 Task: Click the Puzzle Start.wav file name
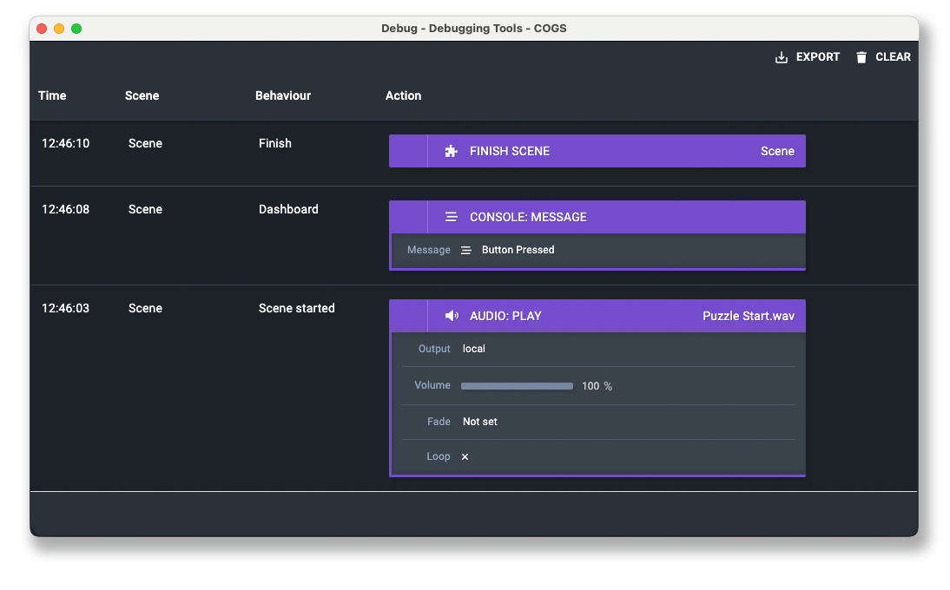point(748,316)
